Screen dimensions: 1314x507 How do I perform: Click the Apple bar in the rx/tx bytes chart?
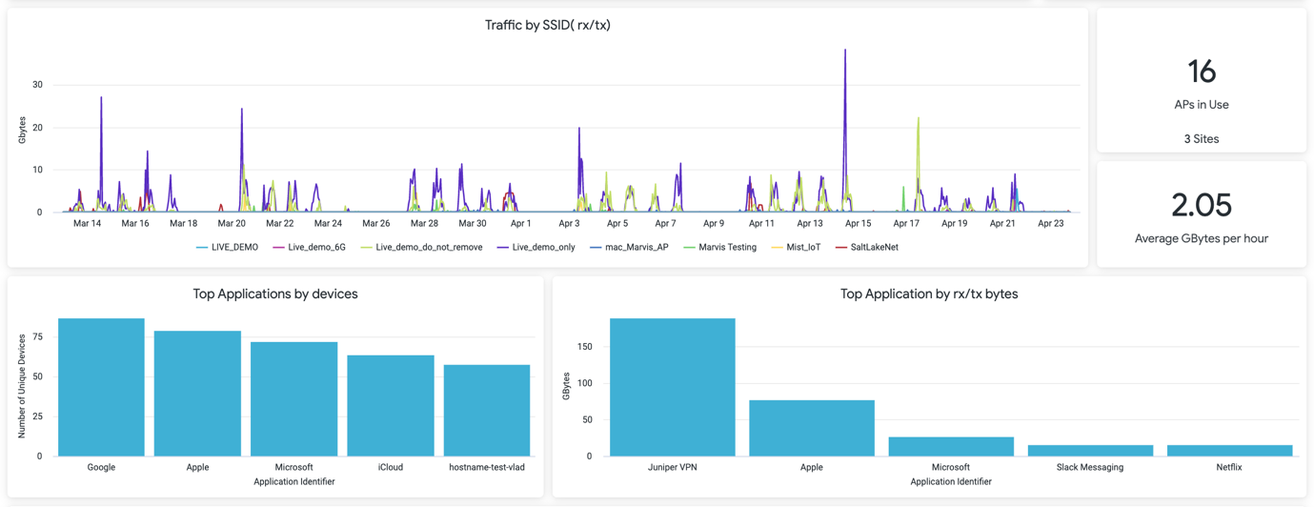812,428
